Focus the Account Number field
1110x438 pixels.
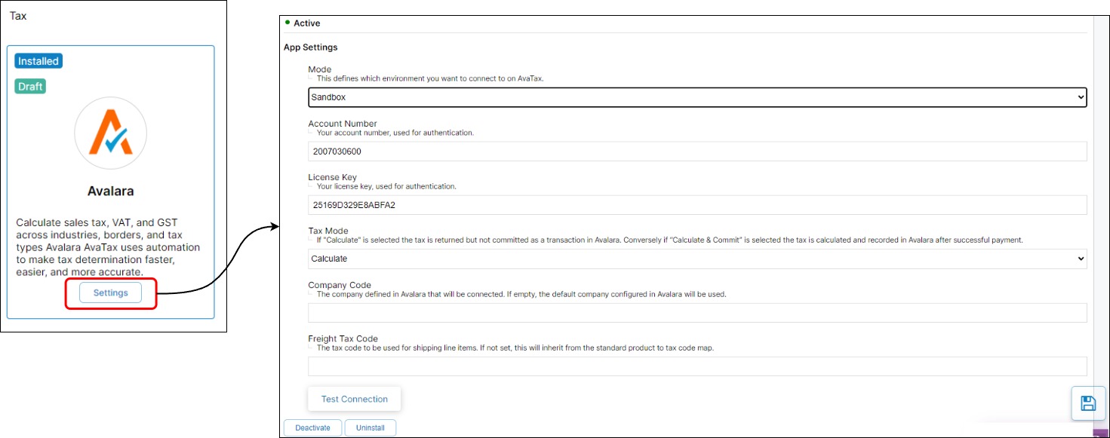click(696, 152)
